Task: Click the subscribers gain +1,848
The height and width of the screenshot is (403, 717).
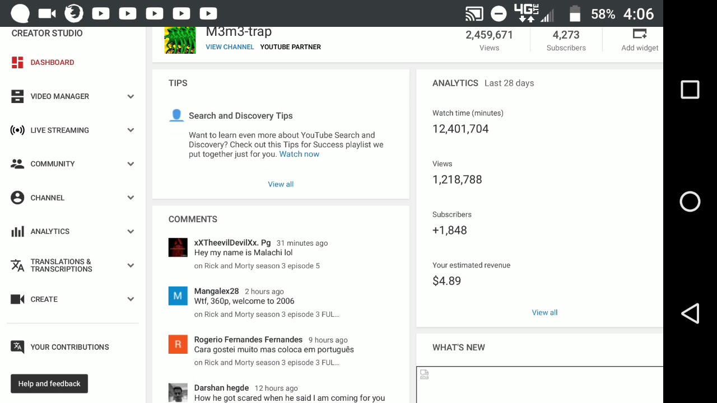Action: point(449,230)
